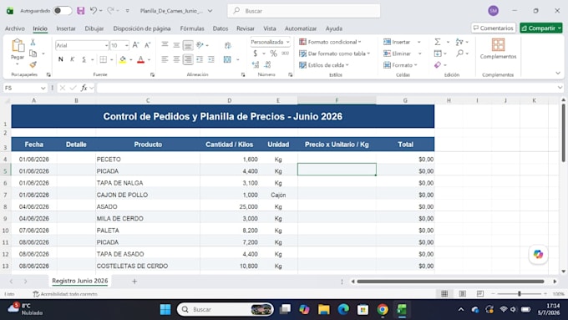Switch to the Disposición de página tab

(142, 28)
